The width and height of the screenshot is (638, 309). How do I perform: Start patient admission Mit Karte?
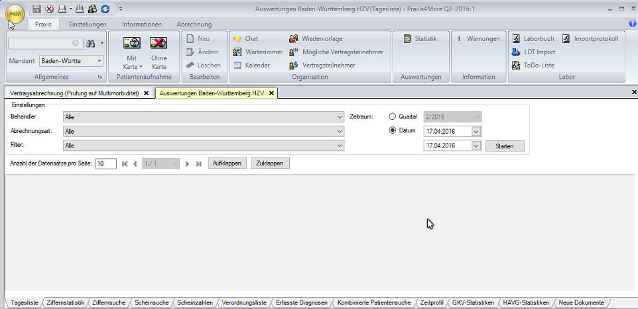[x=132, y=53]
